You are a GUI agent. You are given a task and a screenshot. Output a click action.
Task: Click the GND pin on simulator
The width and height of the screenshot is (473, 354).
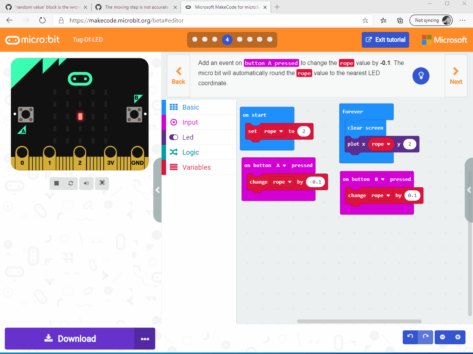138,158
